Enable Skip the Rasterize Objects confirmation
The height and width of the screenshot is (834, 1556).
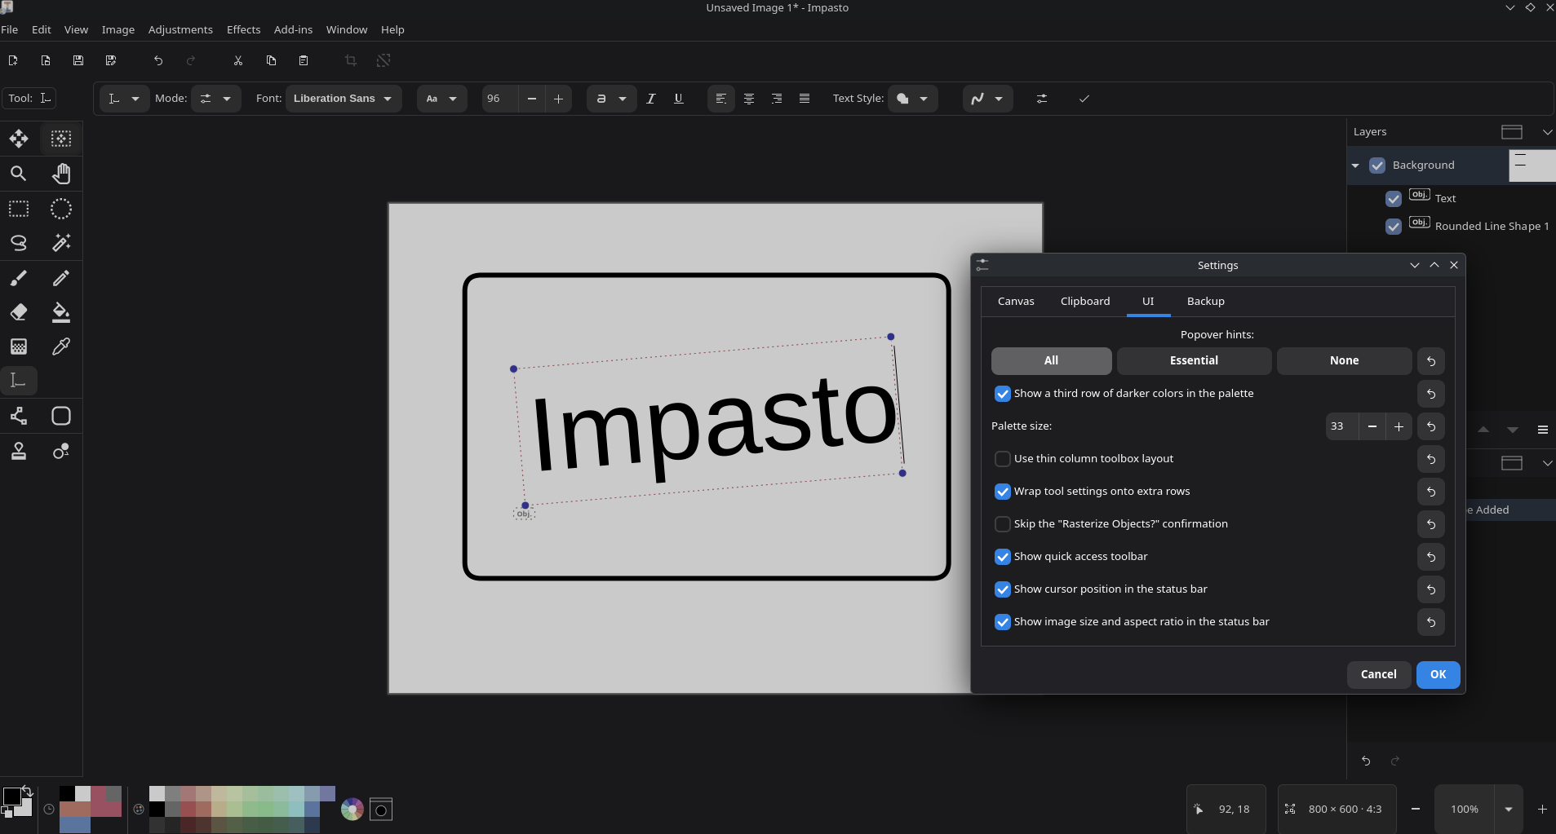click(x=1003, y=524)
